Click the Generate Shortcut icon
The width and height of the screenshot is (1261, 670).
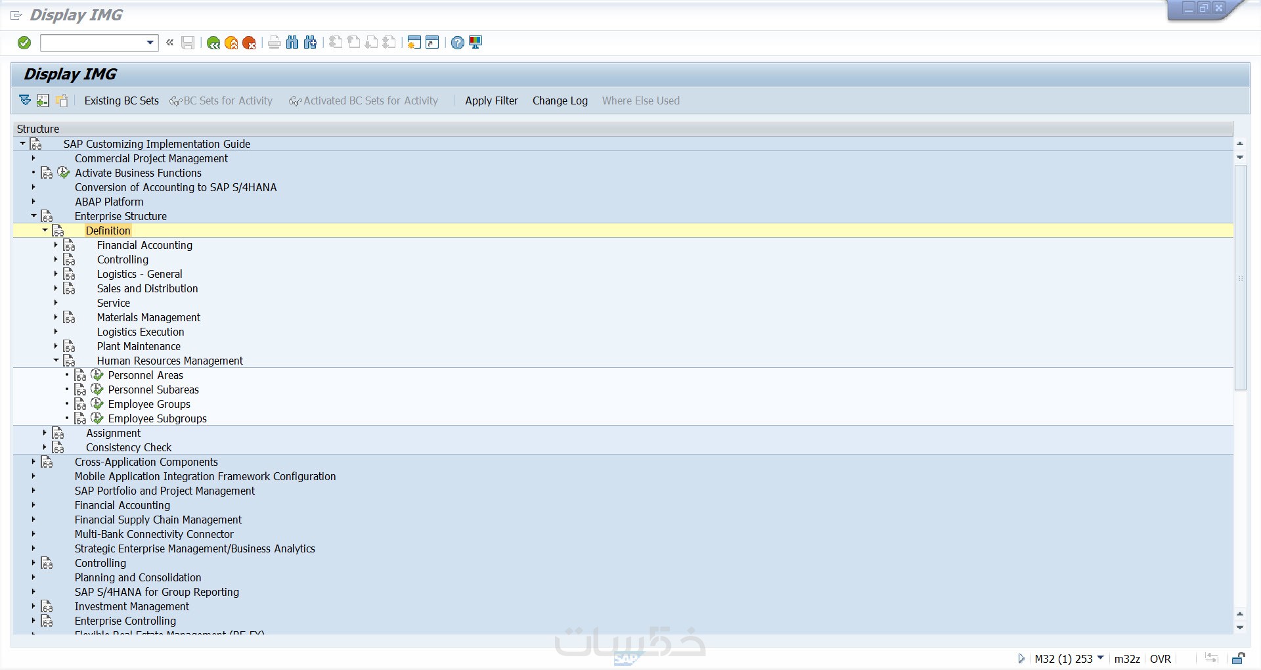click(432, 43)
